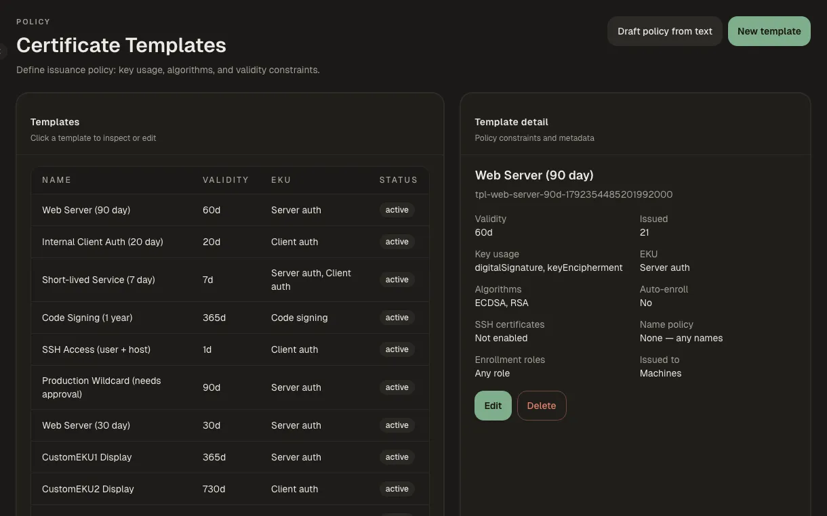
Task: Open Production Wildcard (needs approval) template
Action: pyautogui.click(x=230, y=387)
